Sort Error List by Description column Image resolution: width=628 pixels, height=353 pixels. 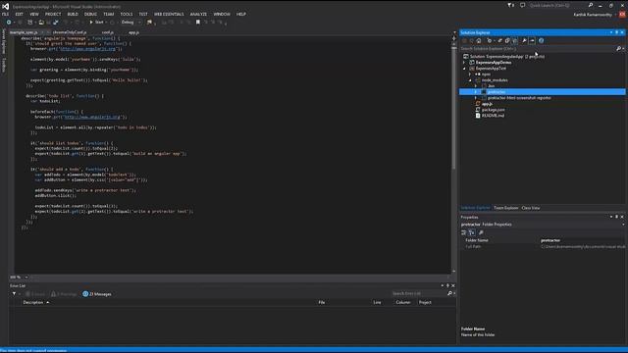click(x=36, y=303)
